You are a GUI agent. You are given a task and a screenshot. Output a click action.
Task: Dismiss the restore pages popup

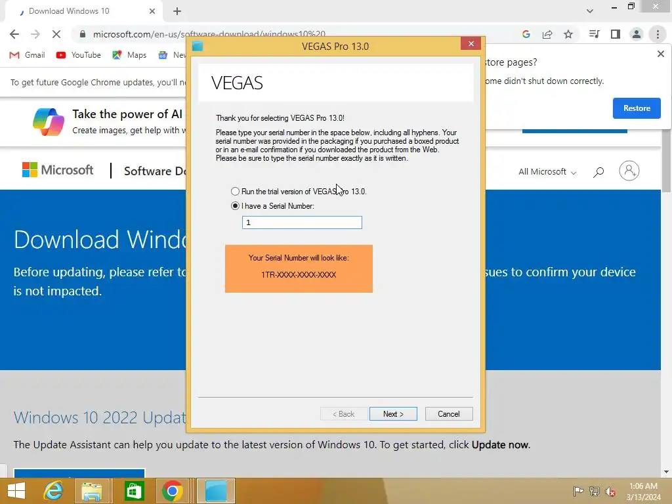[660, 54]
